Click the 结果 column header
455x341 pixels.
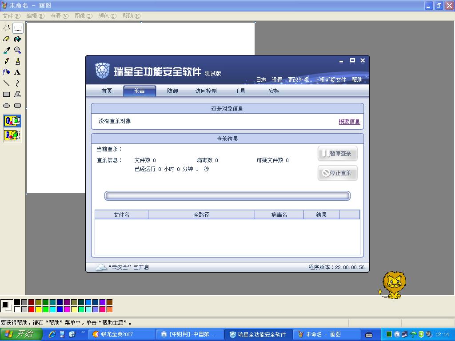click(x=321, y=215)
